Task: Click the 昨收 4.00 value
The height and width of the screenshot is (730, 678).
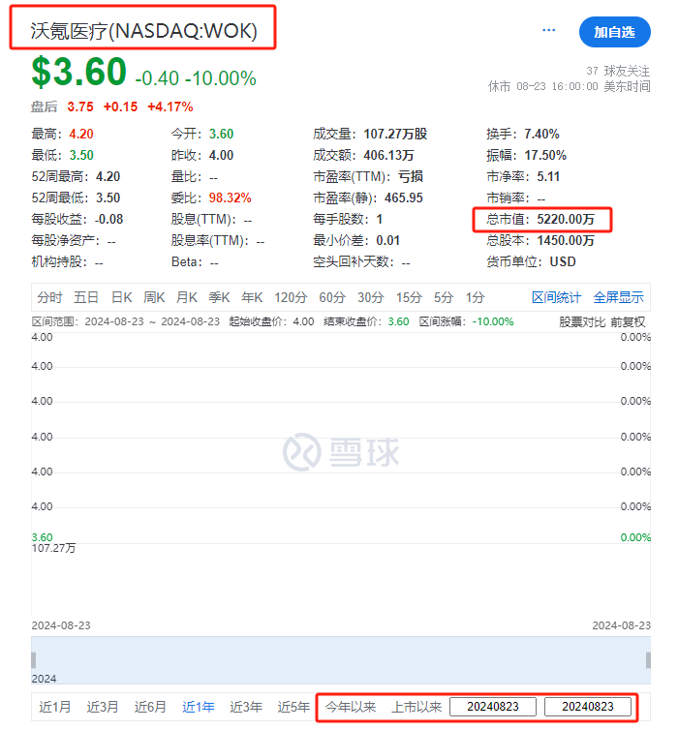Action: [x=221, y=156]
